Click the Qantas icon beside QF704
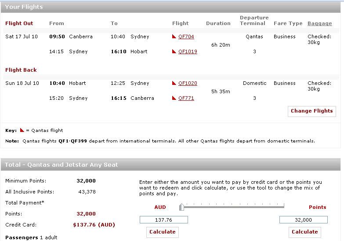This screenshot has height=241, width=344. [x=174, y=37]
